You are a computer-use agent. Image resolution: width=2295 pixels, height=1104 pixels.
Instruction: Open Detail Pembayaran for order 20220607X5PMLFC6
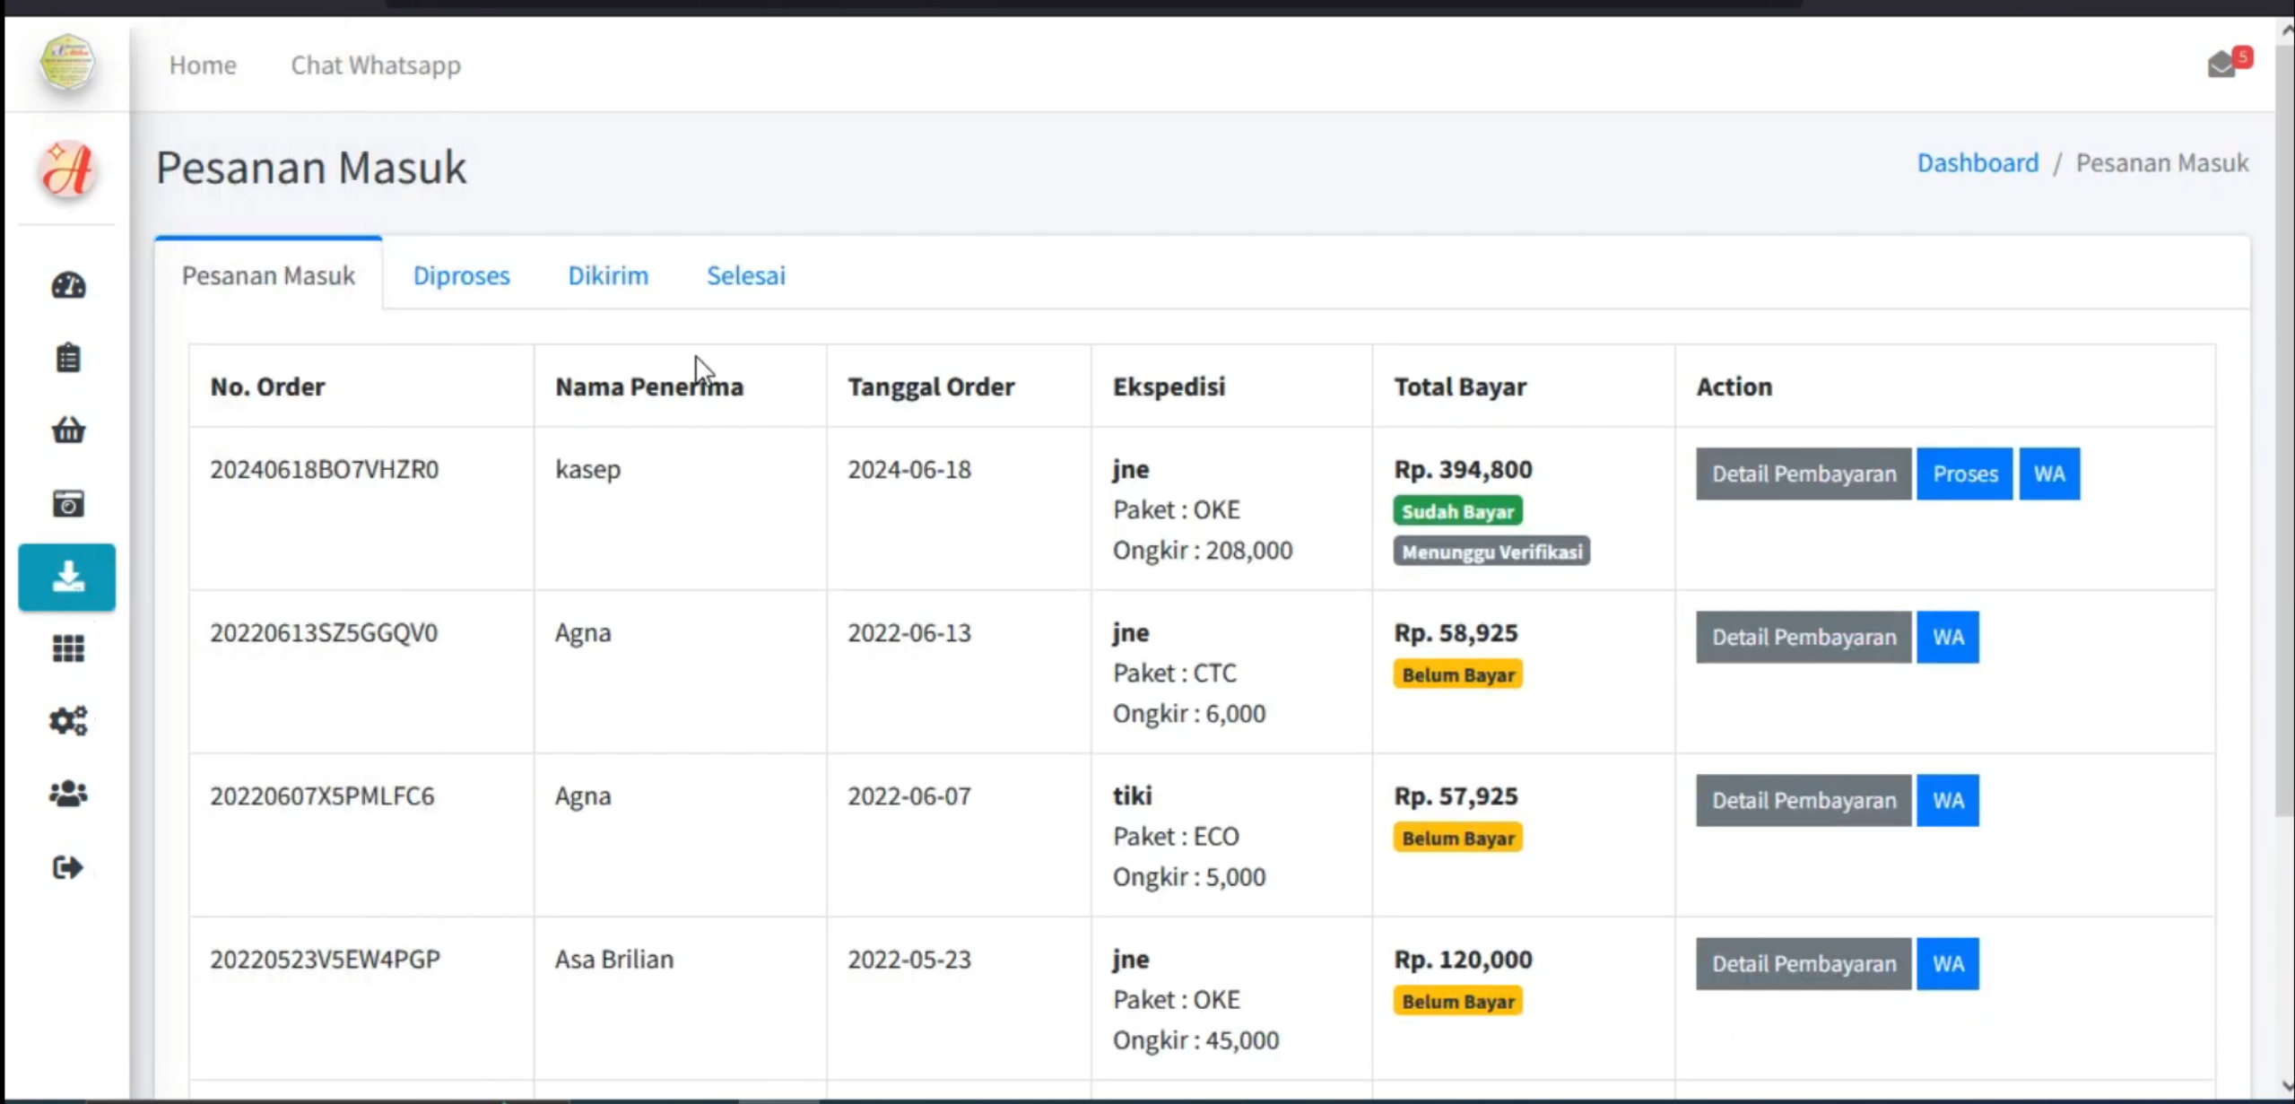1804,800
